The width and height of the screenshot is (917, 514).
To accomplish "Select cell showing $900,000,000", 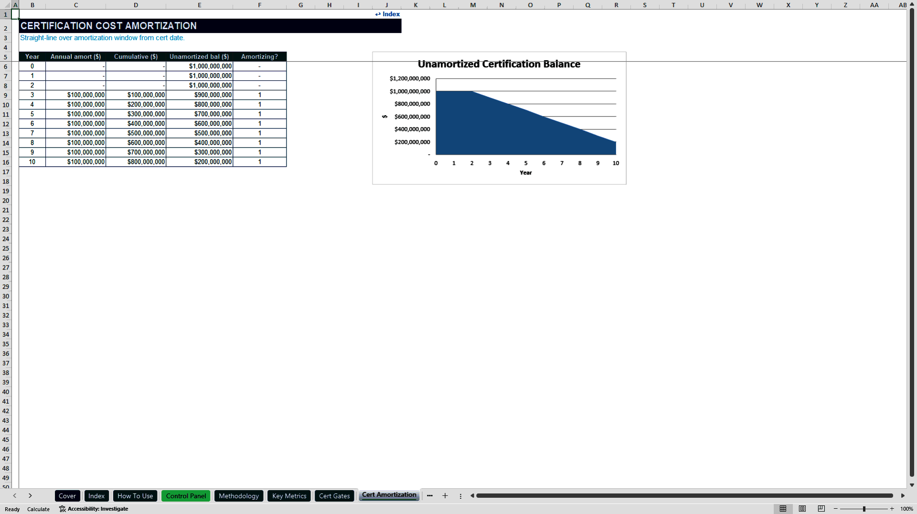I will point(200,95).
